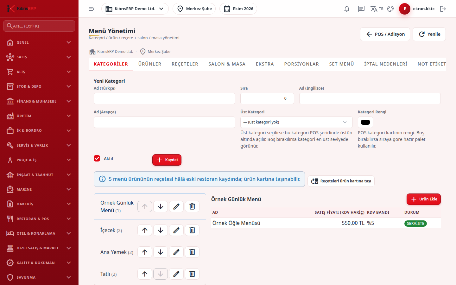
Task: Open the notifications bell
Action: point(347,9)
